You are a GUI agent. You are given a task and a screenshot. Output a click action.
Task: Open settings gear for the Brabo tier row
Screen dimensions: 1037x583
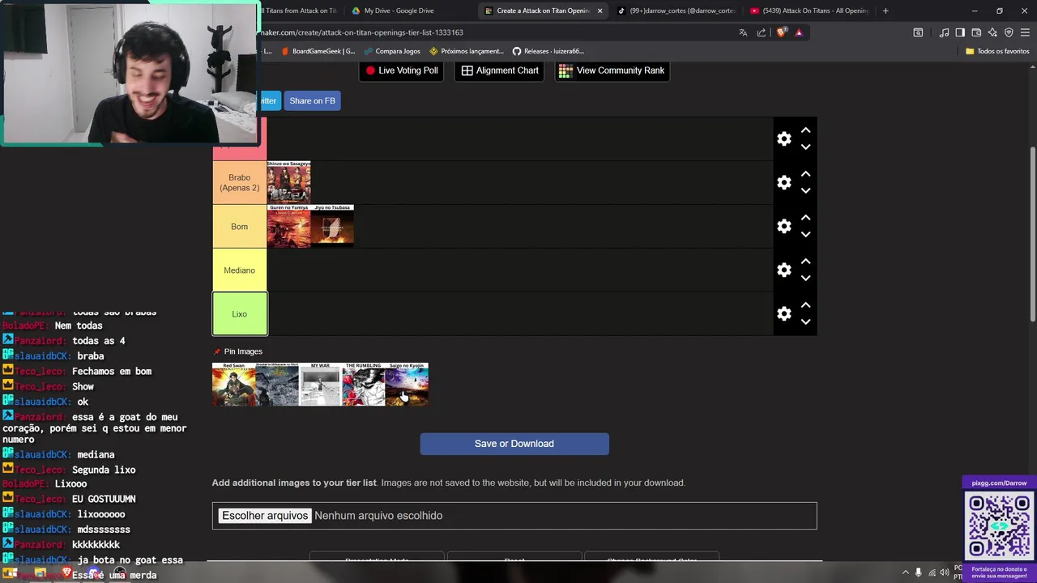coord(783,183)
